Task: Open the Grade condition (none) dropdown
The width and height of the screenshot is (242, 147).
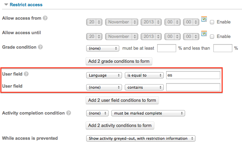Action: point(103,48)
